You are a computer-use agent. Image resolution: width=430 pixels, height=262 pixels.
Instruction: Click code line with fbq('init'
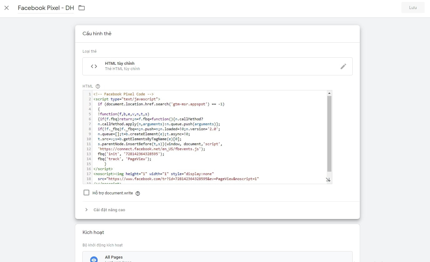[131, 154]
